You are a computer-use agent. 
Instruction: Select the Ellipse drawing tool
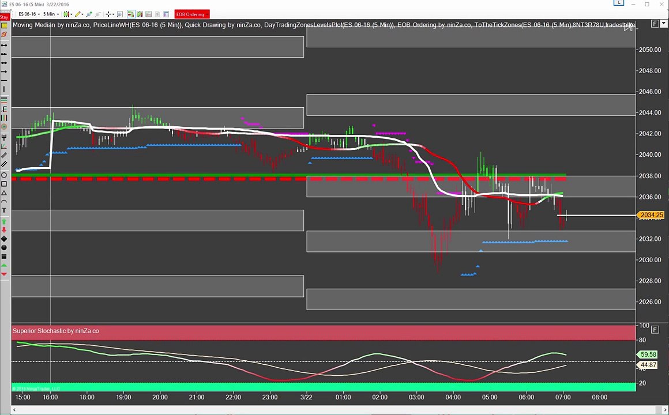4,175
